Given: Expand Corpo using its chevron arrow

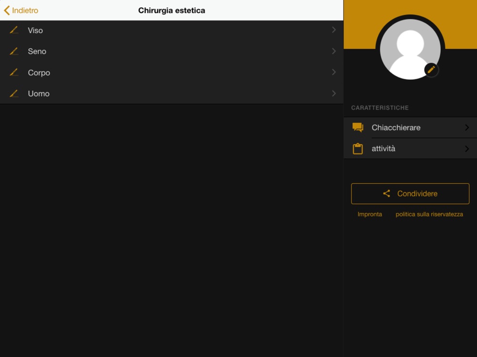Looking at the screenshot, I should [x=334, y=72].
